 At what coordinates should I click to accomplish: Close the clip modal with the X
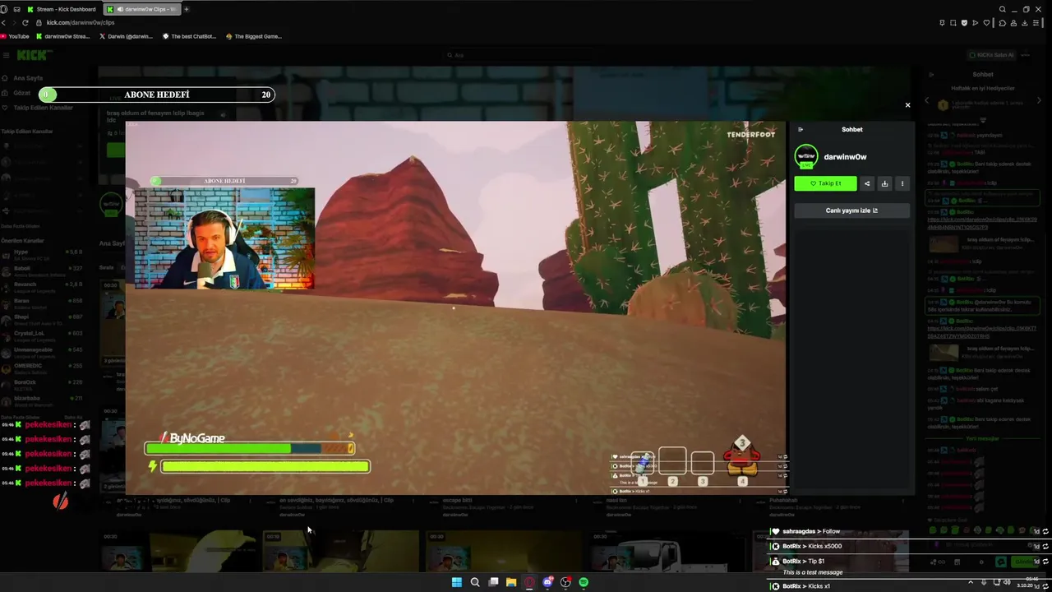click(x=907, y=105)
